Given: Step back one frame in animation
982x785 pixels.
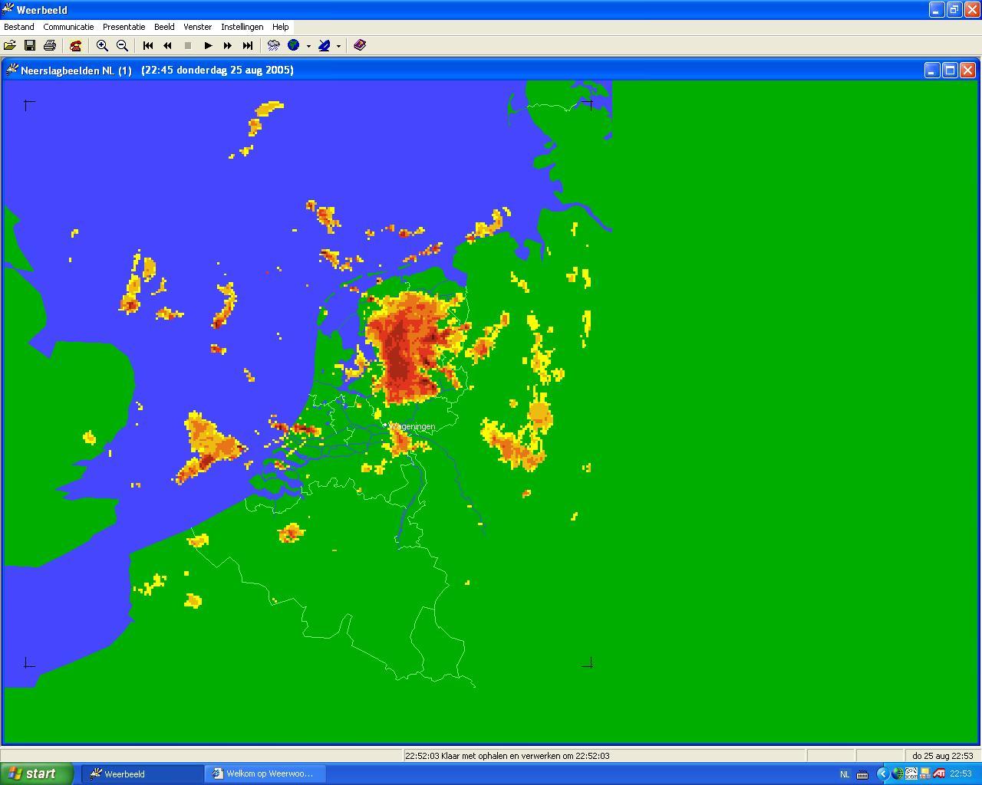Looking at the screenshot, I should coord(168,45).
